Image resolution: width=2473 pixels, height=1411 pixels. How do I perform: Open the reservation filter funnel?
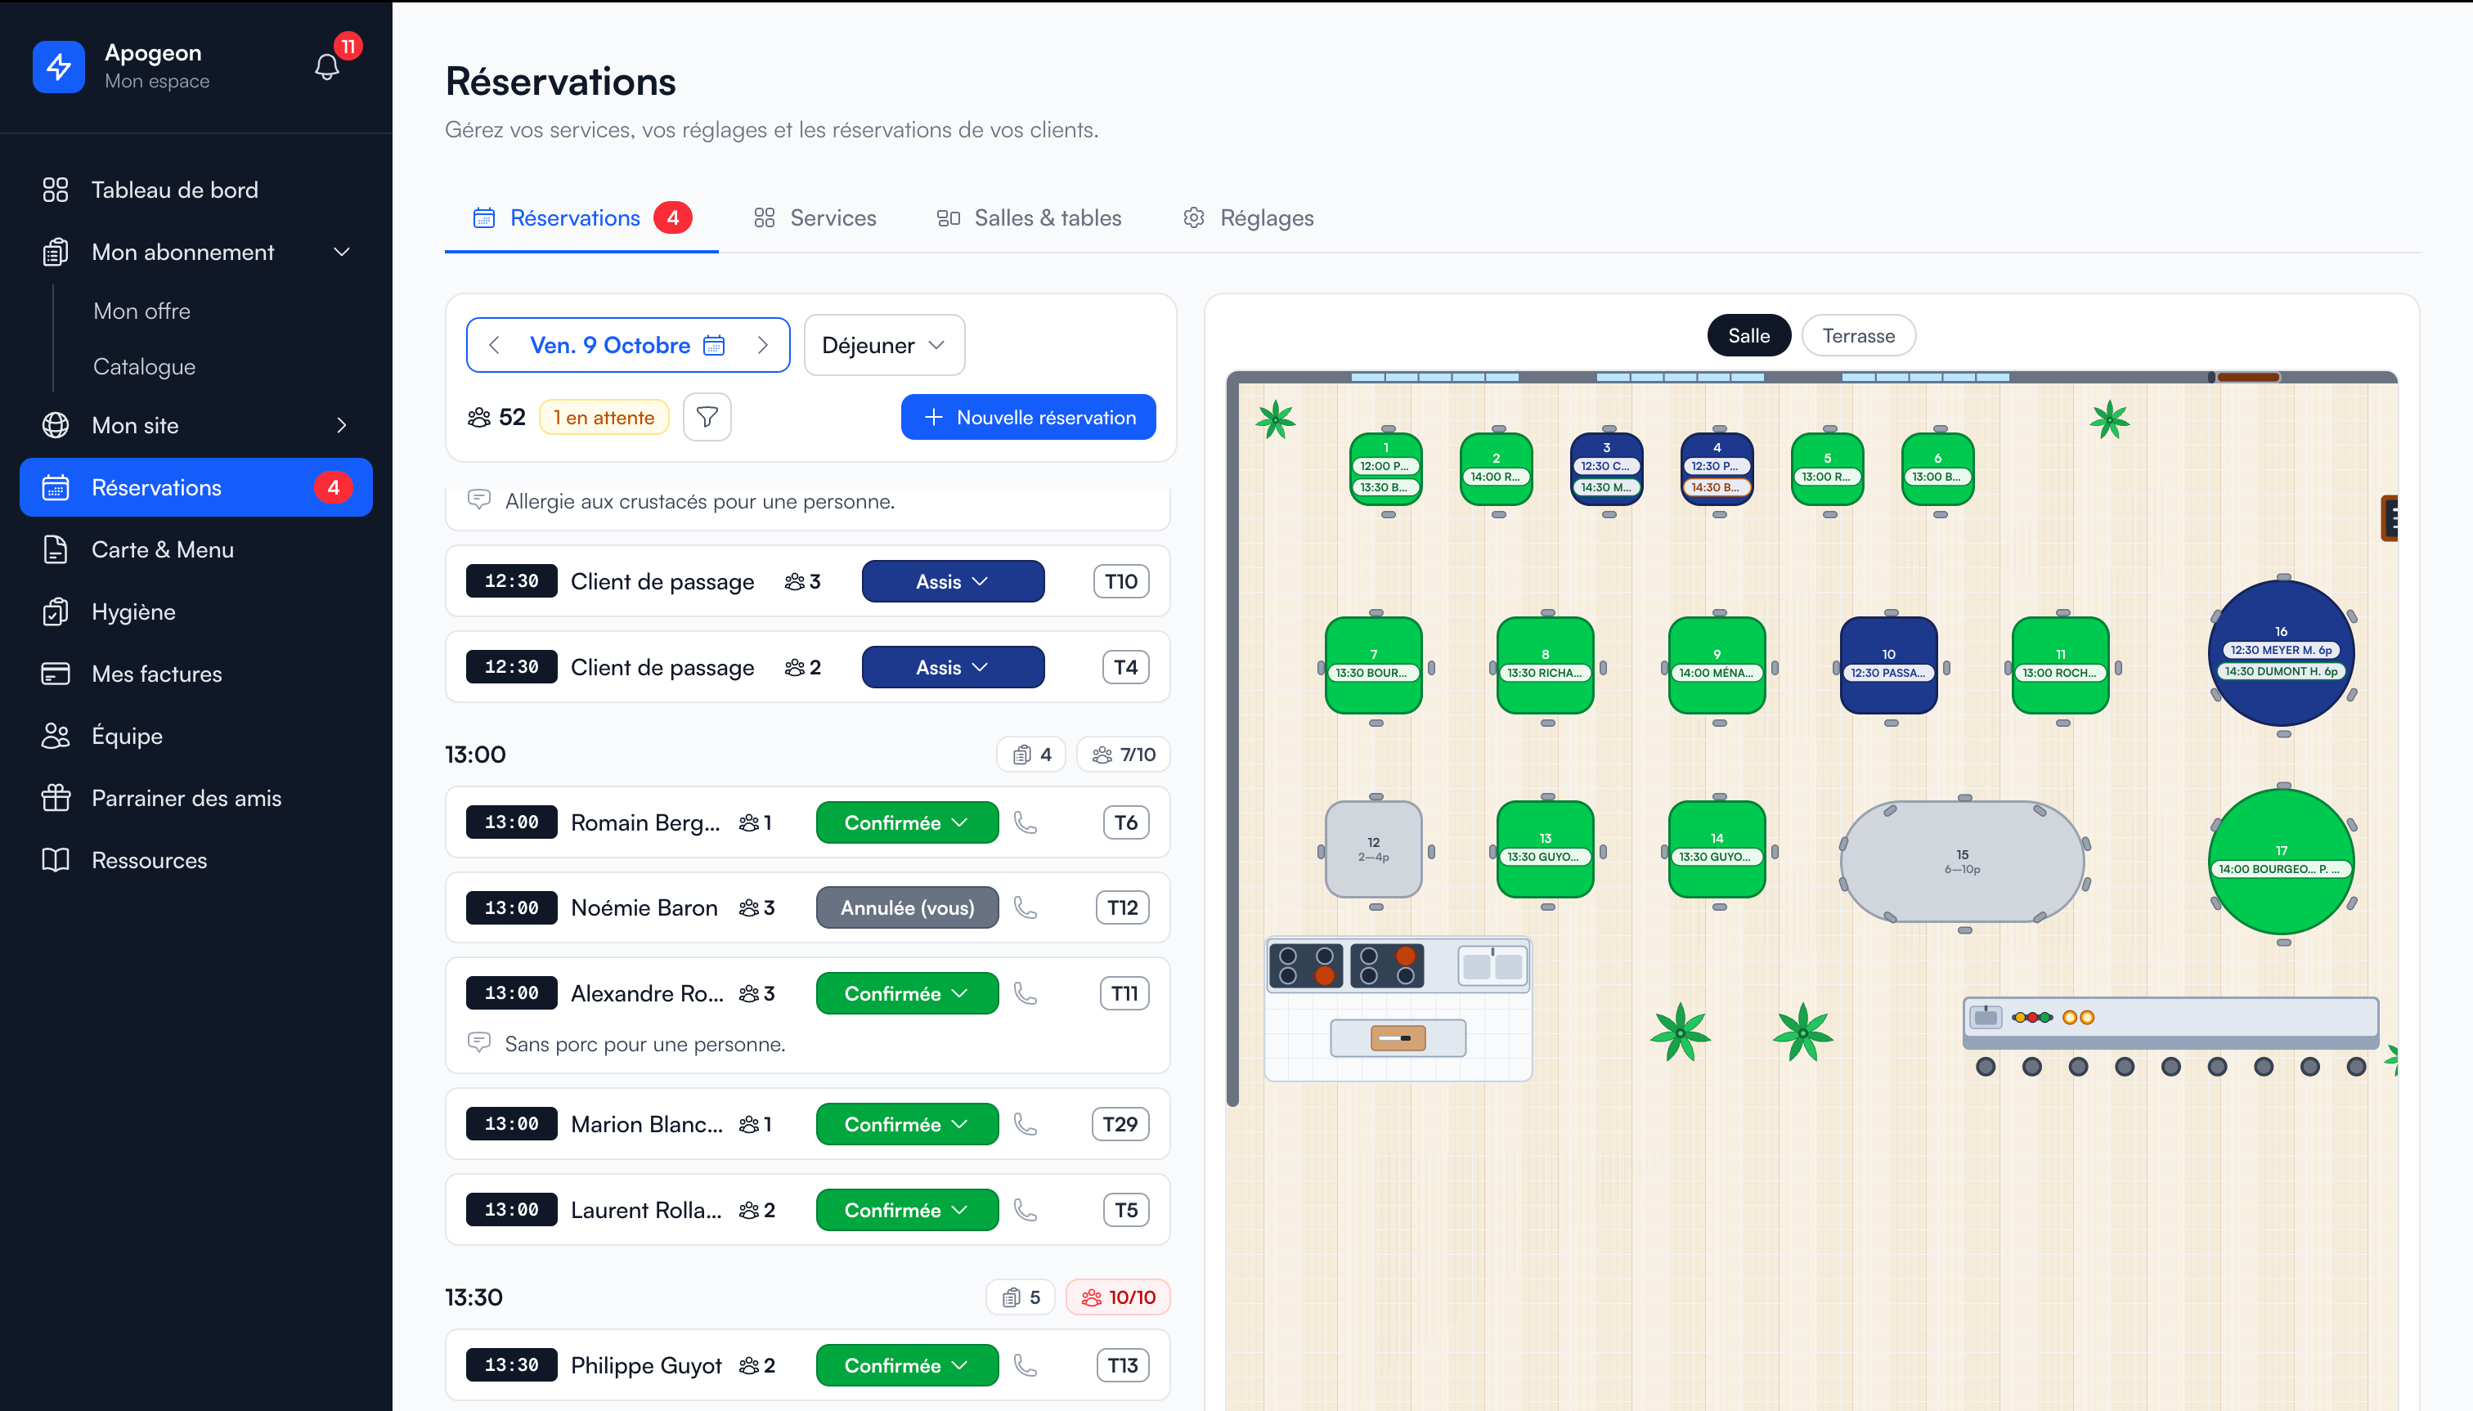point(707,418)
